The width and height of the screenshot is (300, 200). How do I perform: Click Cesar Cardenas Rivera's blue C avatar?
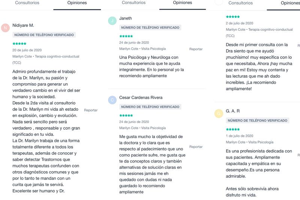112,100
